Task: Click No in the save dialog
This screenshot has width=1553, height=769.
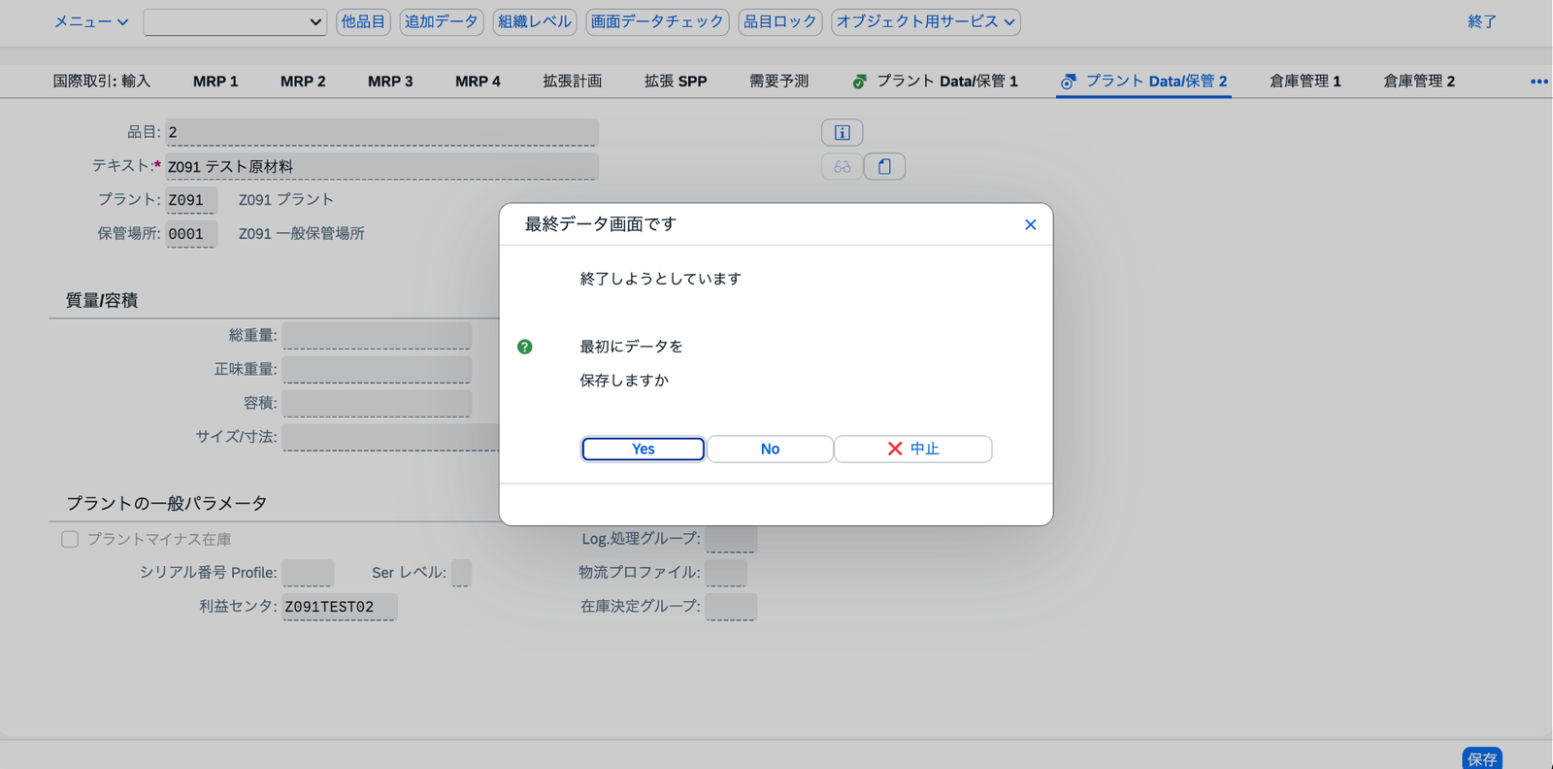Action: click(770, 449)
